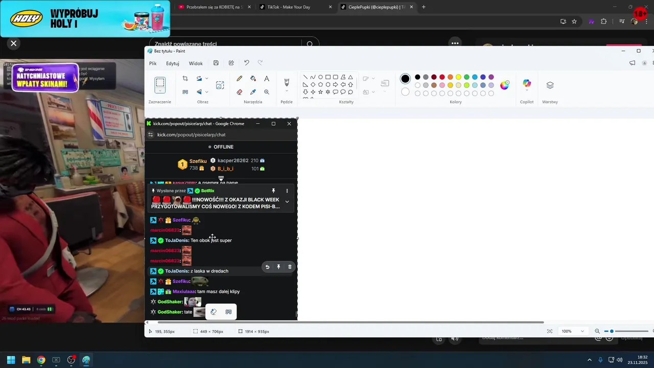Screen dimensions: 654x368
Task: Use generative erase on the floating selection toolbar
Action: coord(214,312)
